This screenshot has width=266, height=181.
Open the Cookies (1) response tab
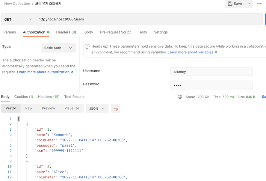[24, 97]
